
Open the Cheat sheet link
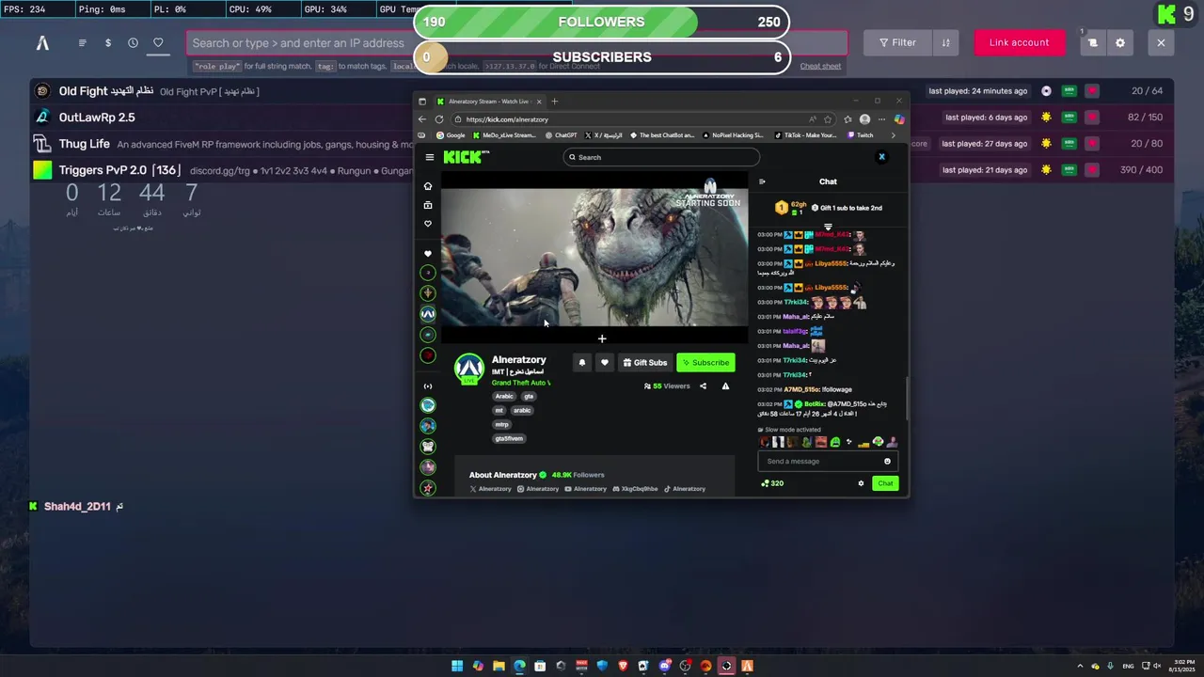point(820,66)
